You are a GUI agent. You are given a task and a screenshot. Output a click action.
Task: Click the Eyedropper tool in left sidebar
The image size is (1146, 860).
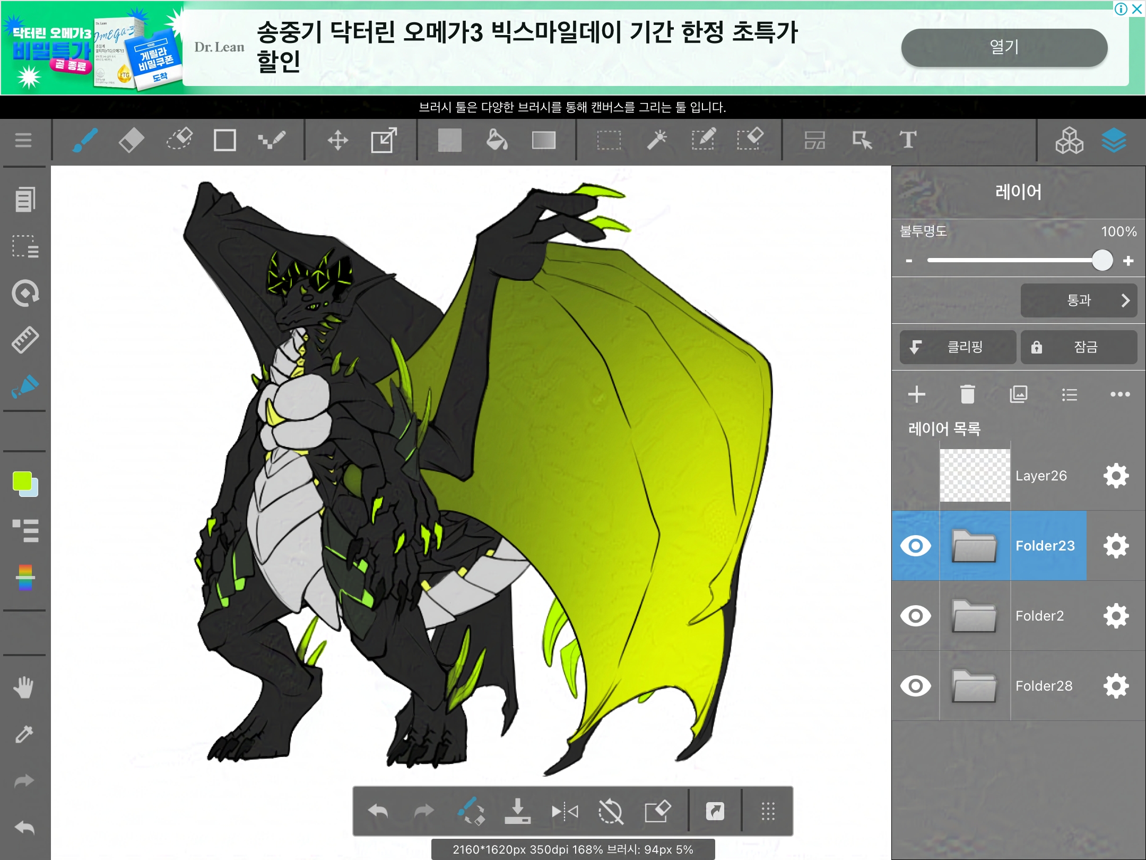tap(24, 734)
